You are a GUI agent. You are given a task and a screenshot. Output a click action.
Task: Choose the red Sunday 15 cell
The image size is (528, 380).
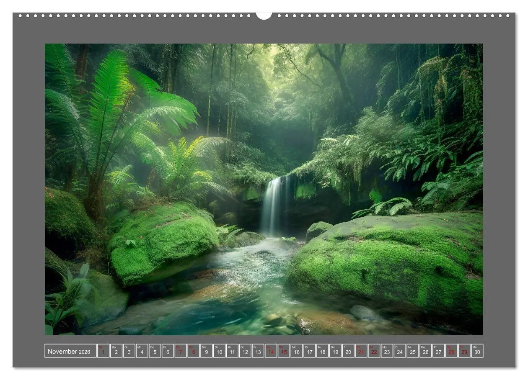point(284,351)
